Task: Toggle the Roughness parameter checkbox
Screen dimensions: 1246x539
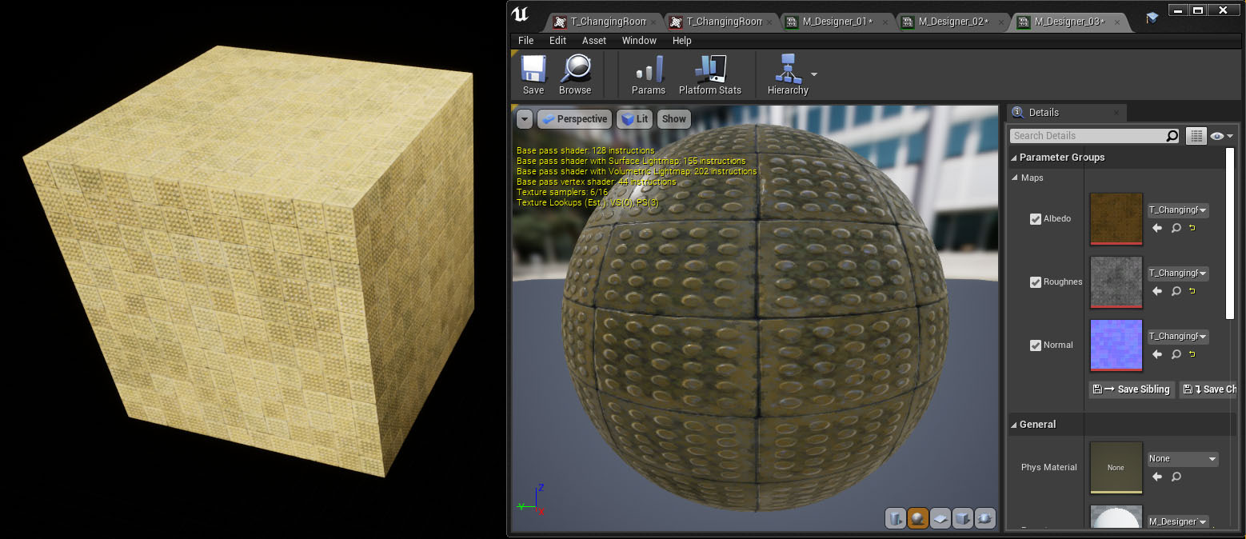Action: pyautogui.click(x=1036, y=282)
